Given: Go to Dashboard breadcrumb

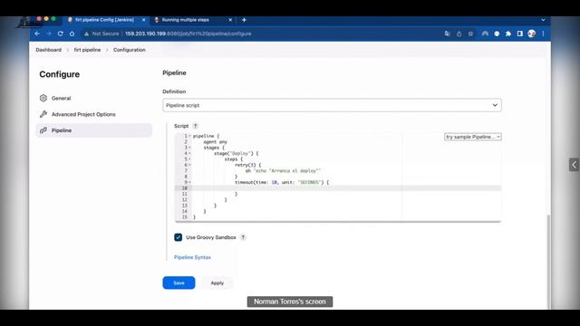Looking at the screenshot, I should tap(48, 50).
